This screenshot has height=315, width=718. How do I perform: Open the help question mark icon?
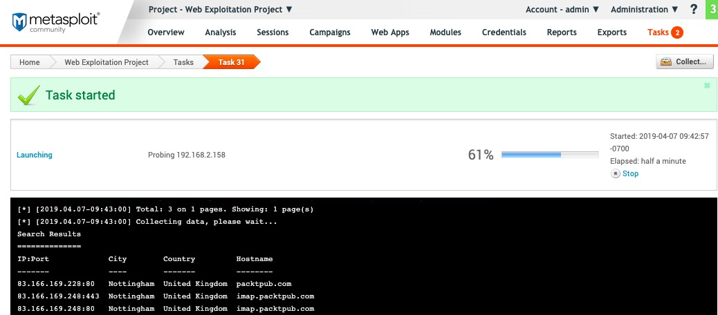[x=694, y=10]
